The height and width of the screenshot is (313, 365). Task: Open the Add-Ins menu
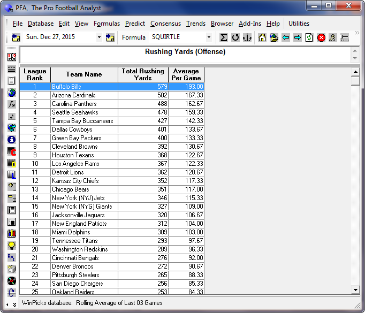tap(250, 24)
